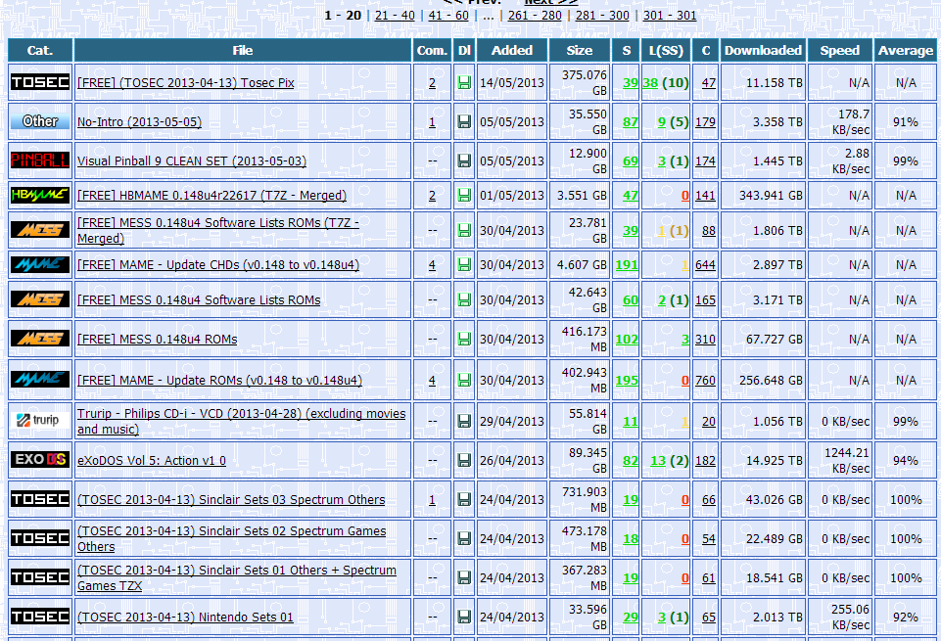The height and width of the screenshot is (641, 941).
Task: Open TOSEC Nintendo Sets 01 link
Action: [x=185, y=617]
